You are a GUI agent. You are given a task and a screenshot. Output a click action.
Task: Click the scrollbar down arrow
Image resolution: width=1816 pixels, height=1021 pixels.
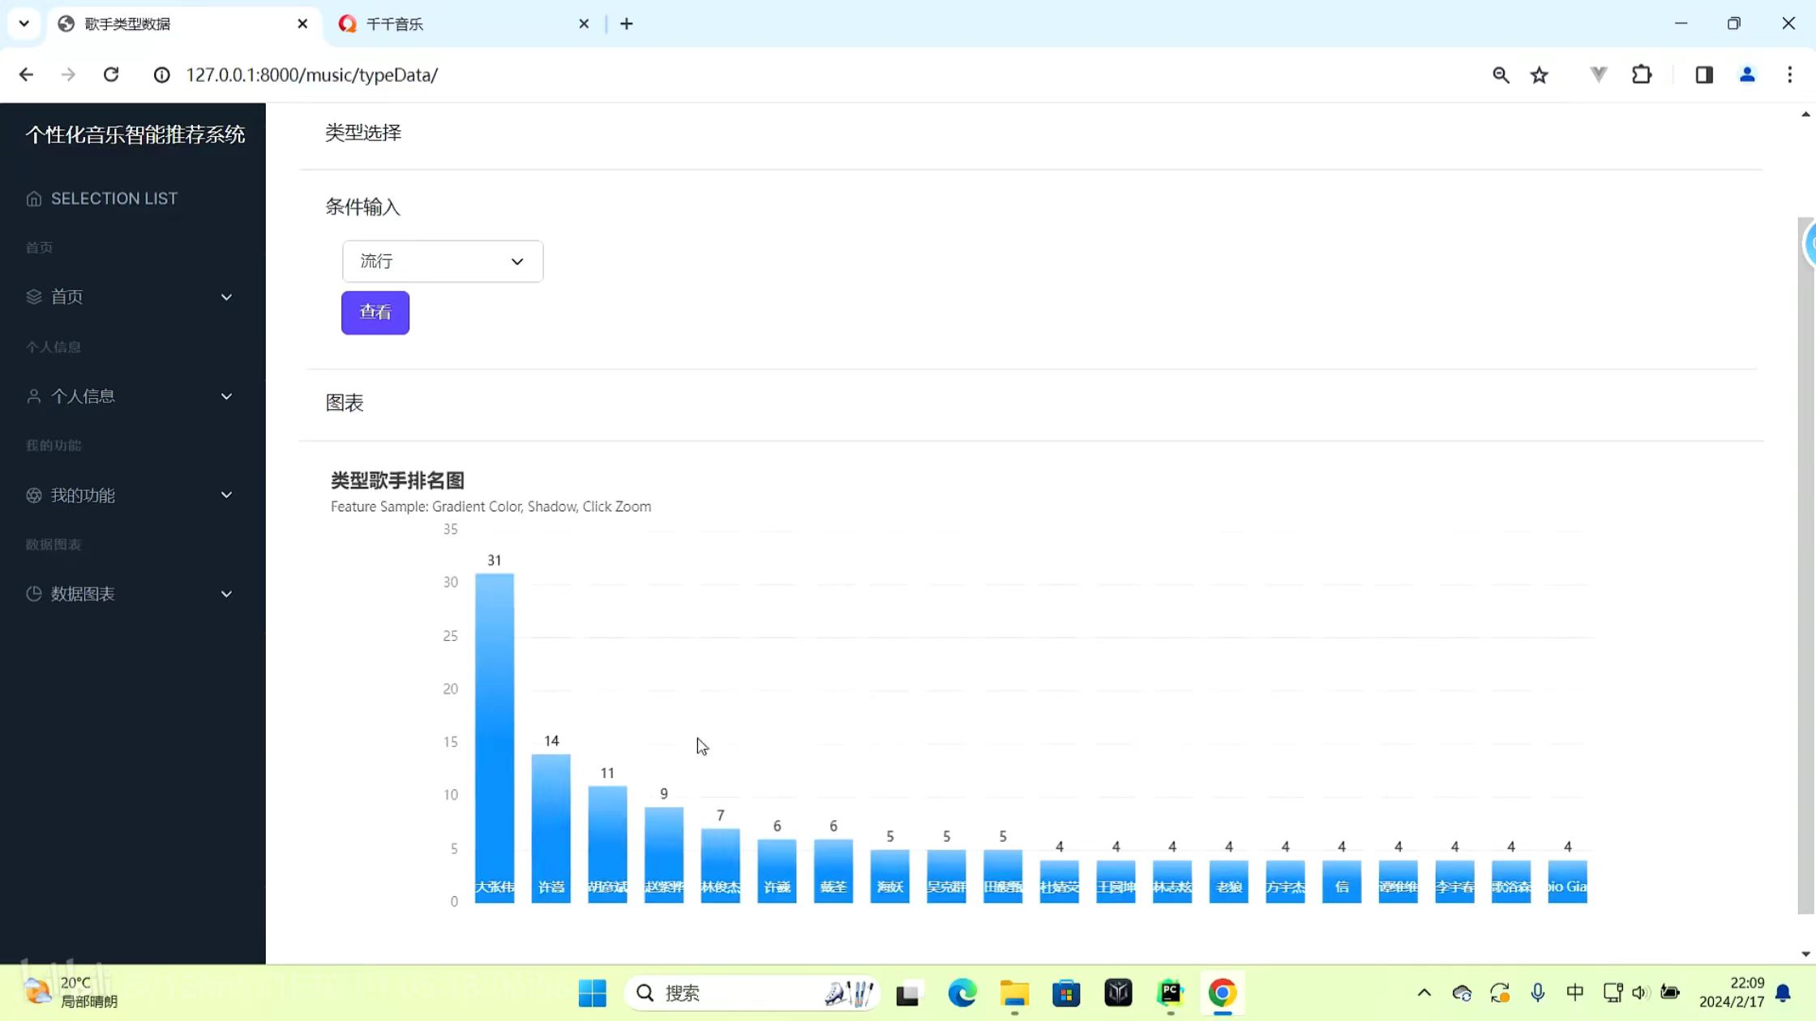point(1805,954)
